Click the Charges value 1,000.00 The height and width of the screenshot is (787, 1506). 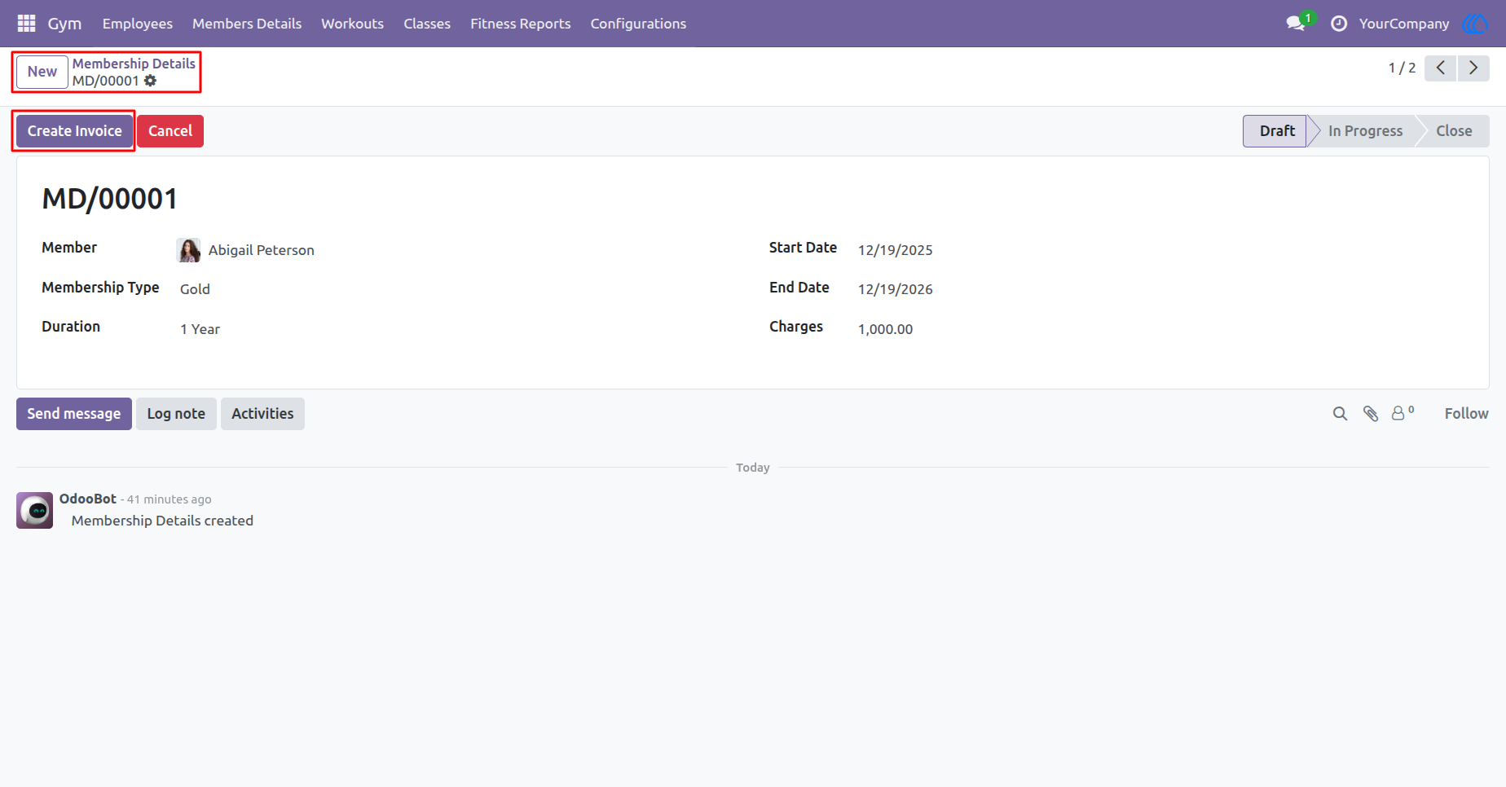click(x=885, y=329)
